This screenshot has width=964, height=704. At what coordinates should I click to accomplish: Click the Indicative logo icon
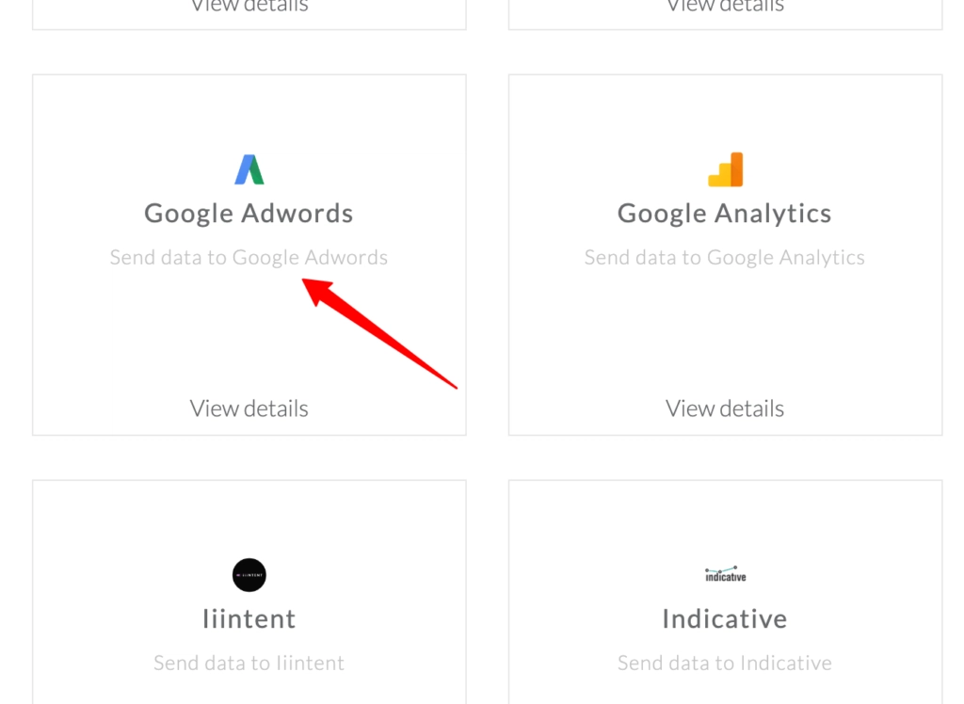click(x=724, y=574)
